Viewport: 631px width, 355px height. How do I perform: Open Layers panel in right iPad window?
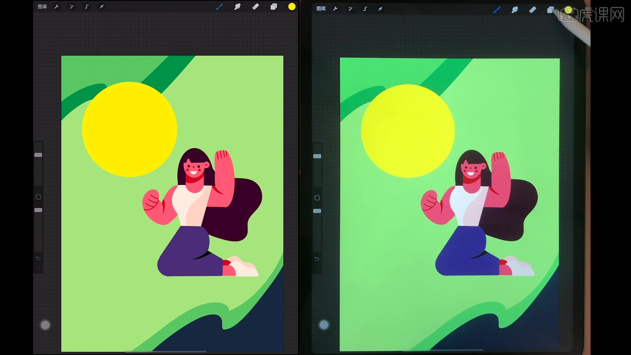[550, 10]
